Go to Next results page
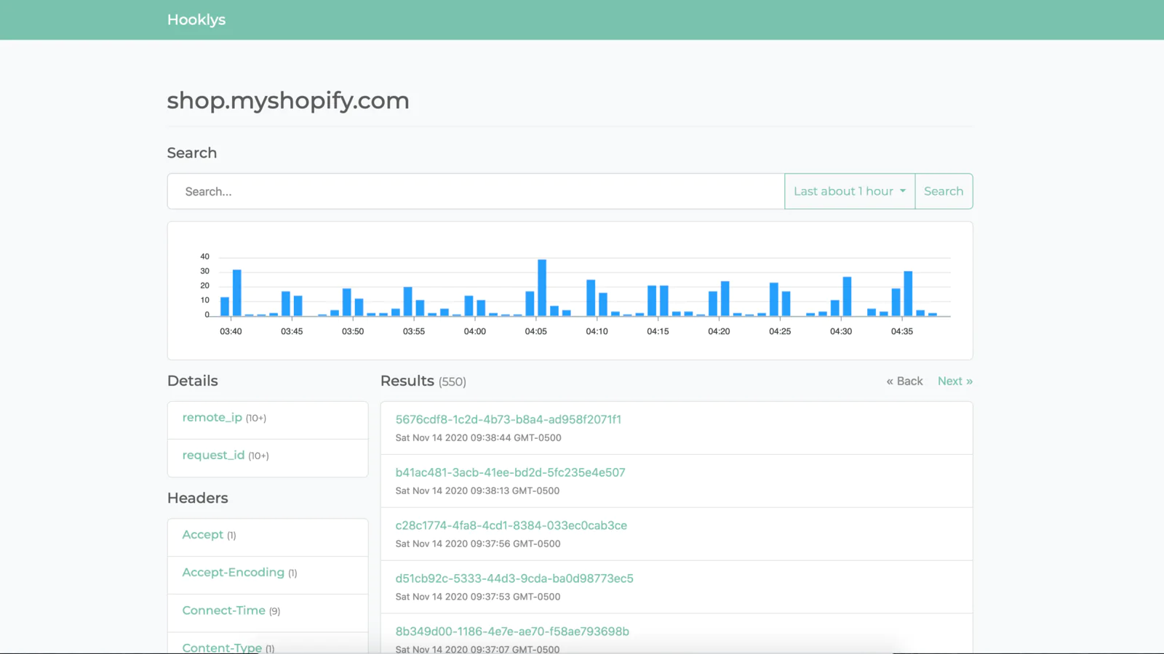The image size is (1164, 654). pos(954,381)
